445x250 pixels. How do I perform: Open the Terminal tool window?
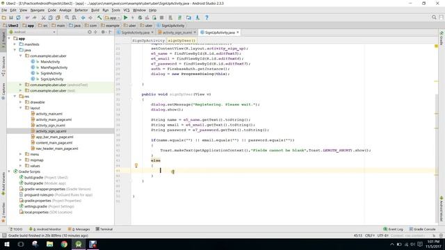(104, 229)
